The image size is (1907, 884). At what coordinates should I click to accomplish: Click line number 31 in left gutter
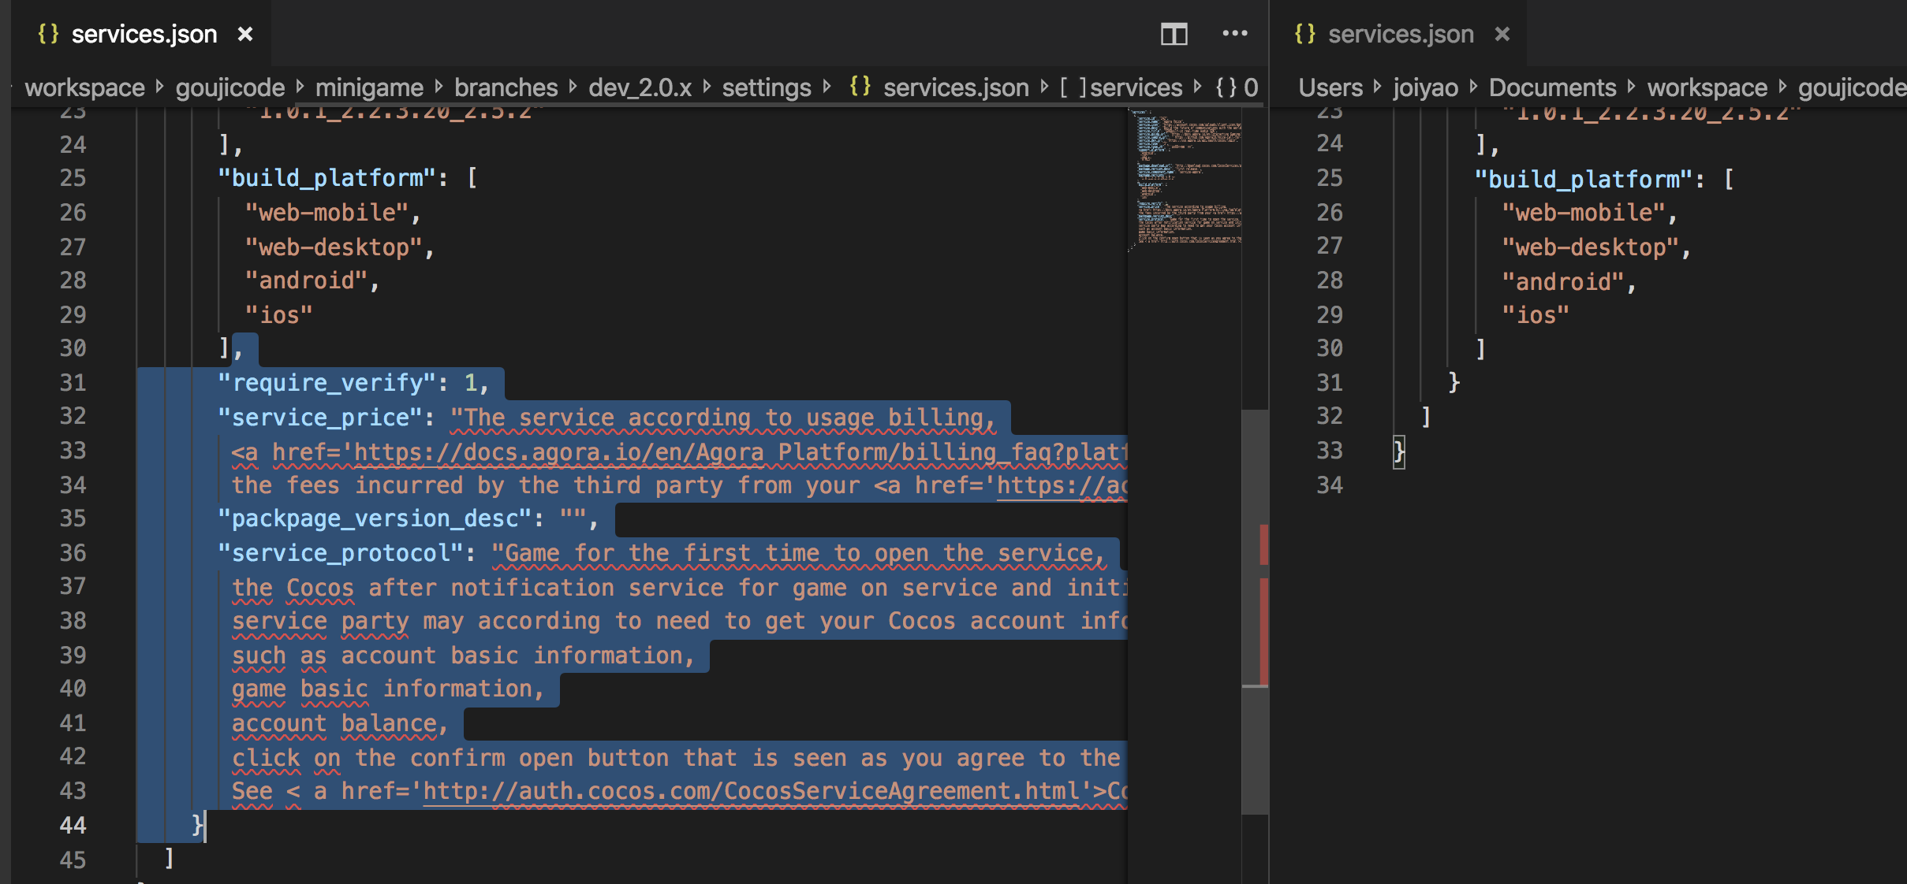click(73, 383)
